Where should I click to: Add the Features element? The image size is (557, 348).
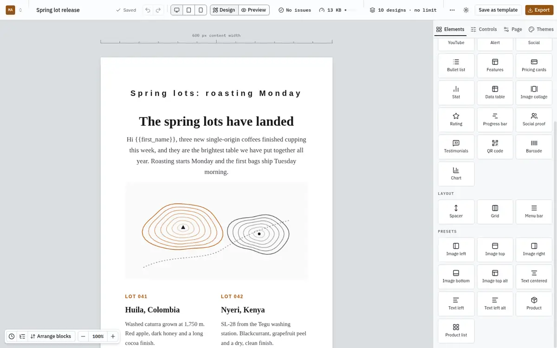495,65
